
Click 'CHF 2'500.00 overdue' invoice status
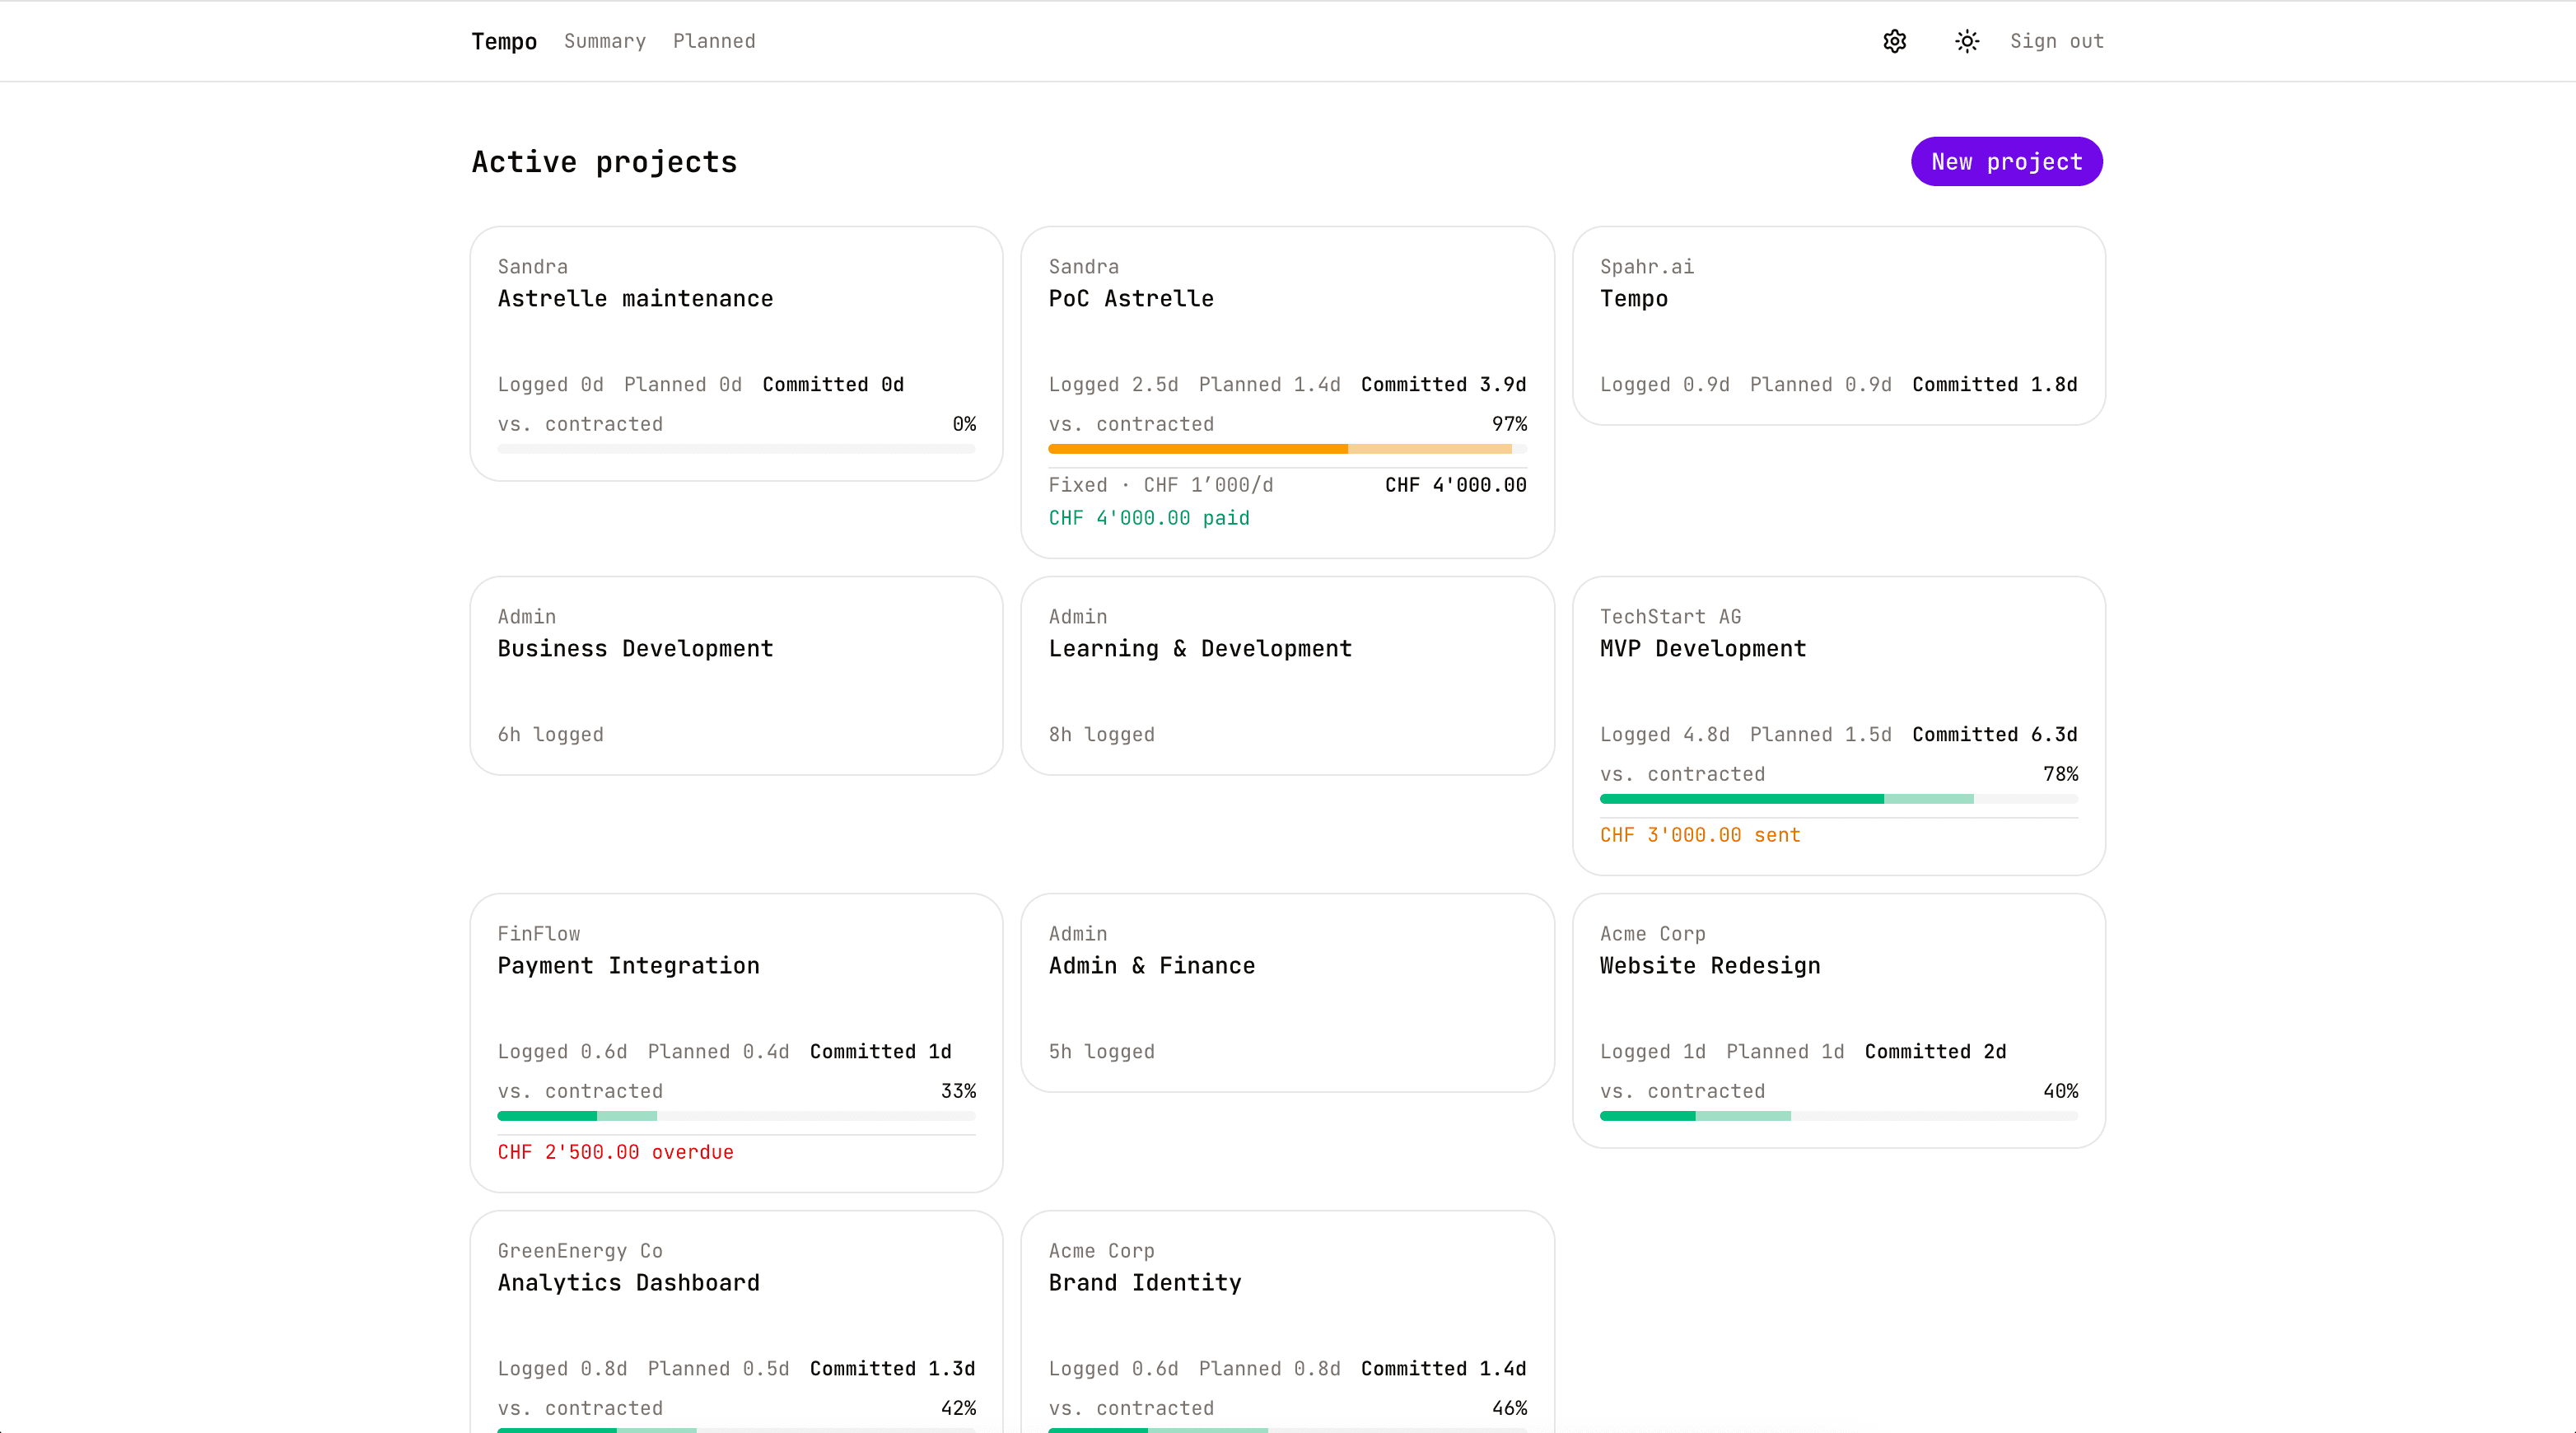point(615,1152)
